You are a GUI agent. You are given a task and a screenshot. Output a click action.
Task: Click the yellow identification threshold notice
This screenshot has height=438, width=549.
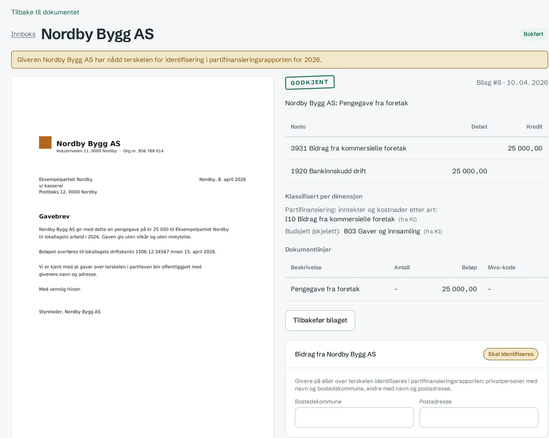coord(280,60)
